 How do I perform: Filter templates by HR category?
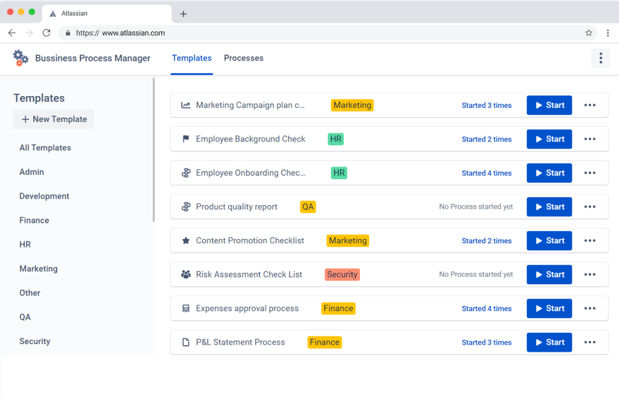click(25, 245)
